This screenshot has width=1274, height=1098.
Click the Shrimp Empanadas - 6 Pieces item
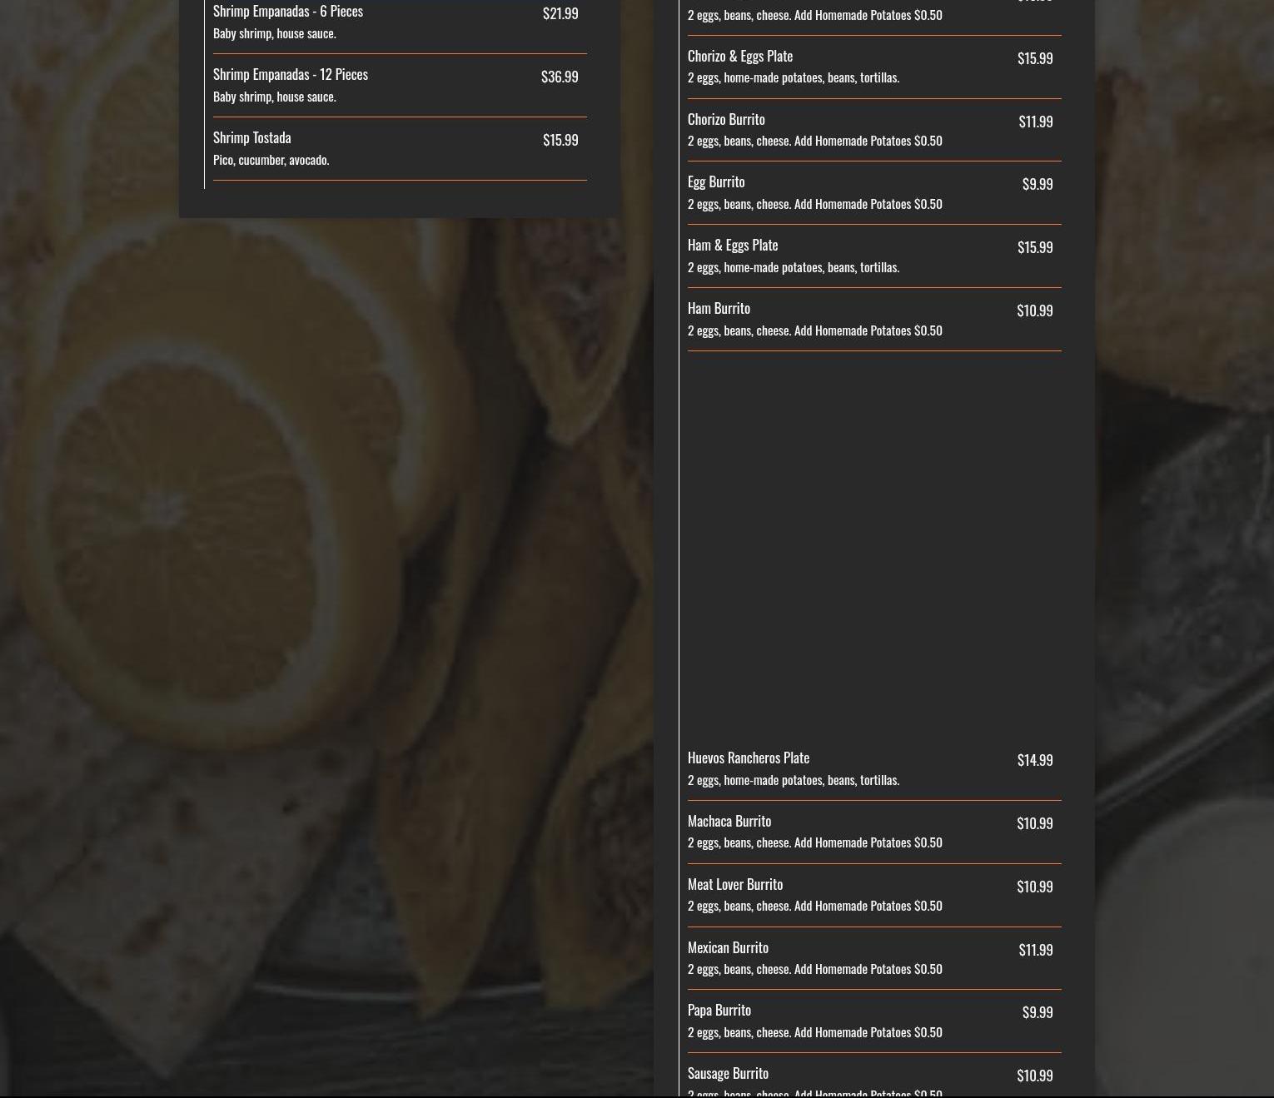point(288,12)
